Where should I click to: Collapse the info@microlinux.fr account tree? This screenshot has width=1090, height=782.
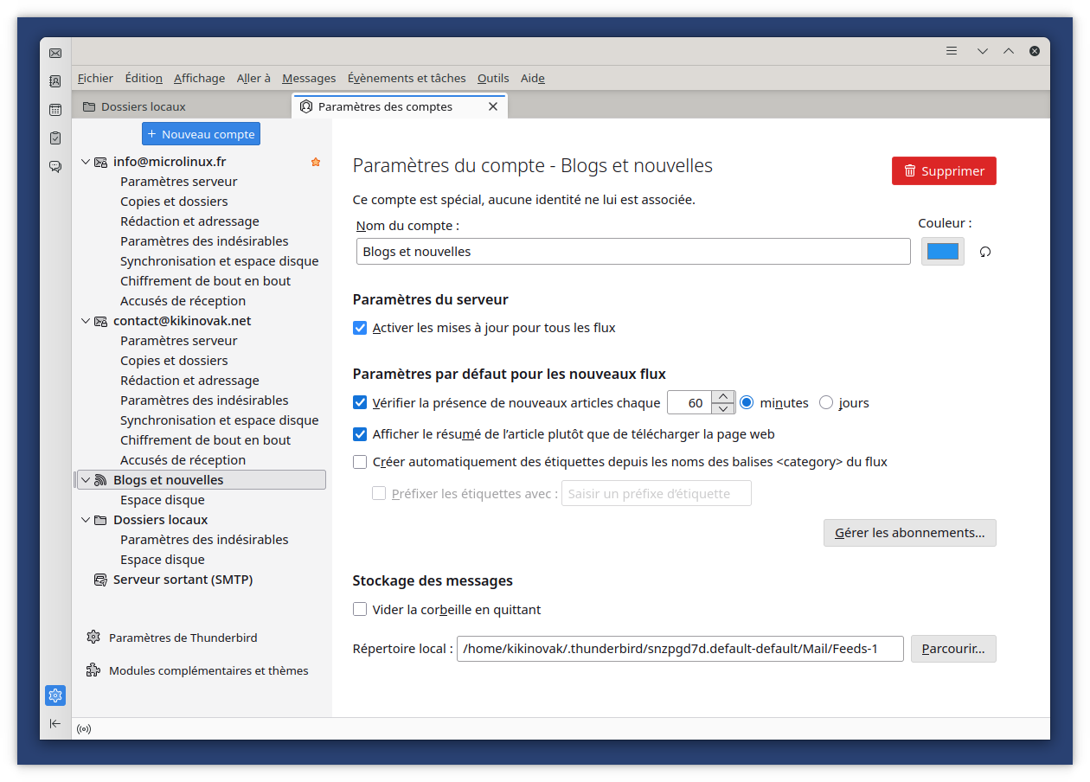click(x=86, y=162)
